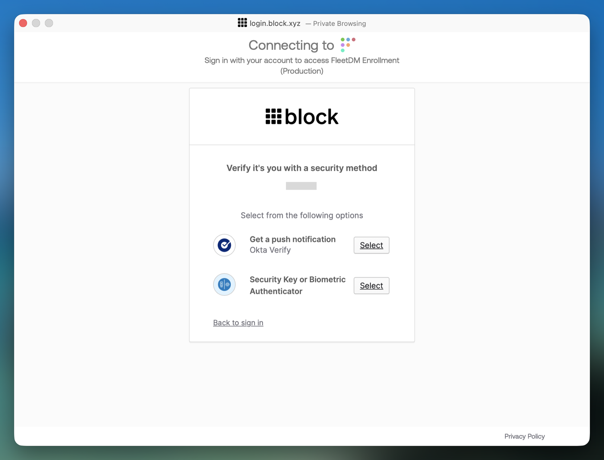Close the login window with the red button
Screen dimensions: 604x460
[23, 23]
